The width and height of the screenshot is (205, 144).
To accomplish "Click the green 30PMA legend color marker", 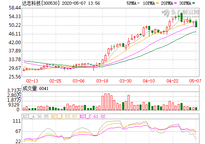I will click(x=194, y=3).
